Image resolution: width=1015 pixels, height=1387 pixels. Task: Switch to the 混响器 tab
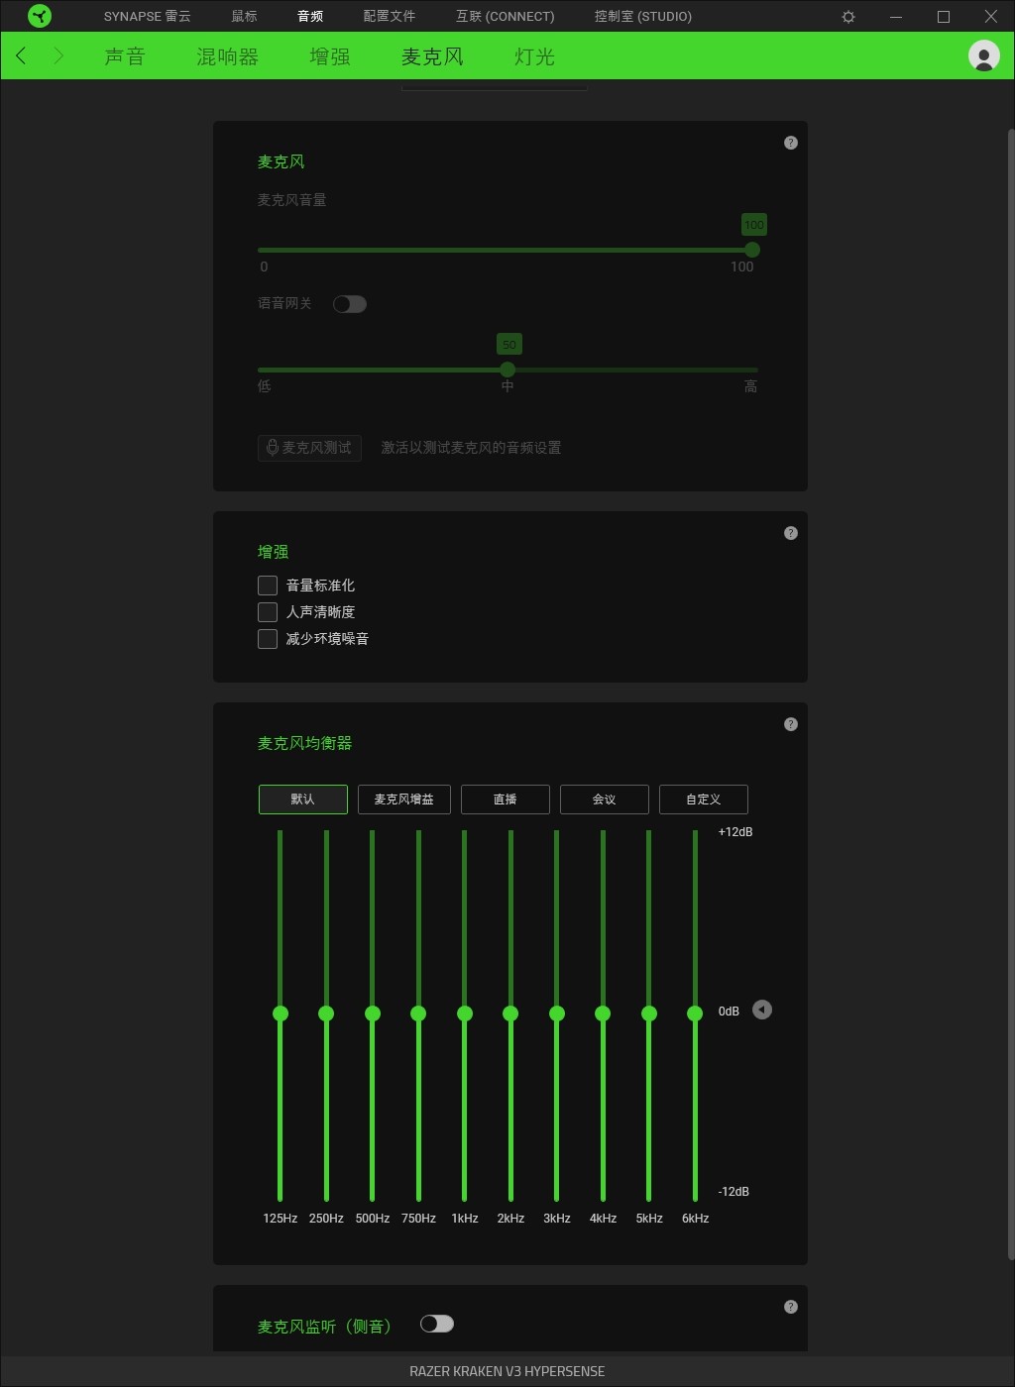(x=227, y=56)
